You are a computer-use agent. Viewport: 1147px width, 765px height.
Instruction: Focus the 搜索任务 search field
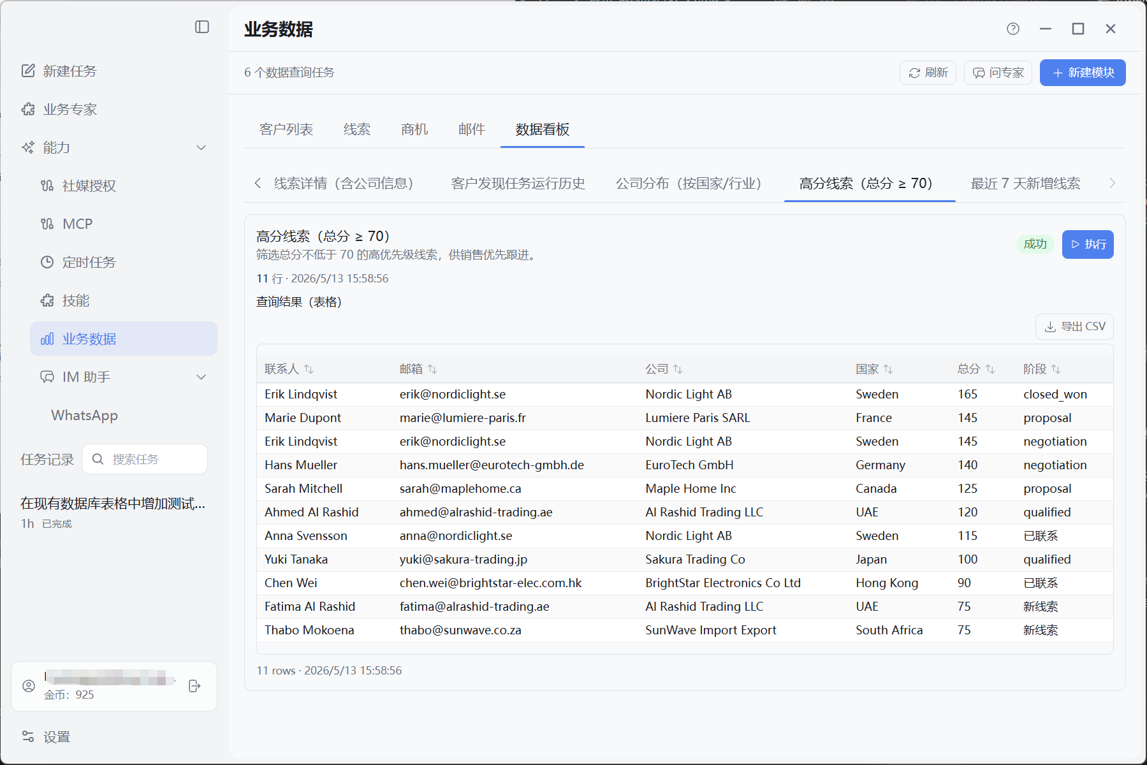145,459
